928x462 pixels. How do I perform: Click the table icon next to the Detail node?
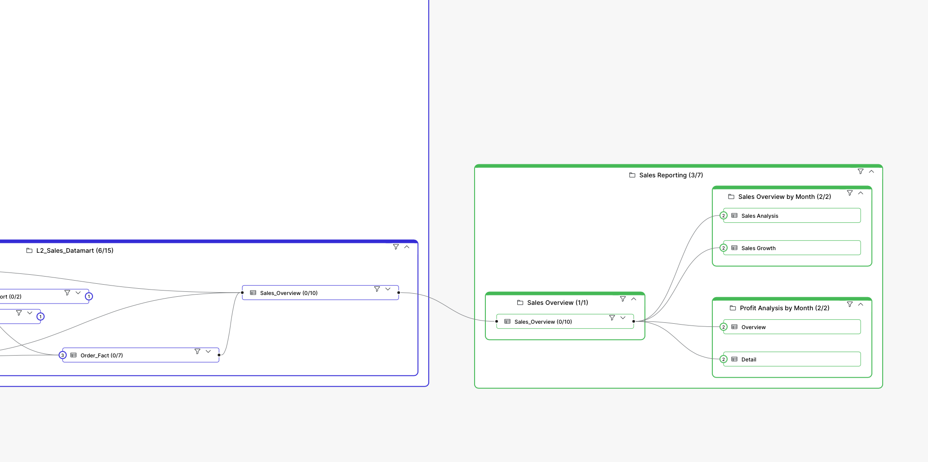pyautogui.click(x=734, y=359)
